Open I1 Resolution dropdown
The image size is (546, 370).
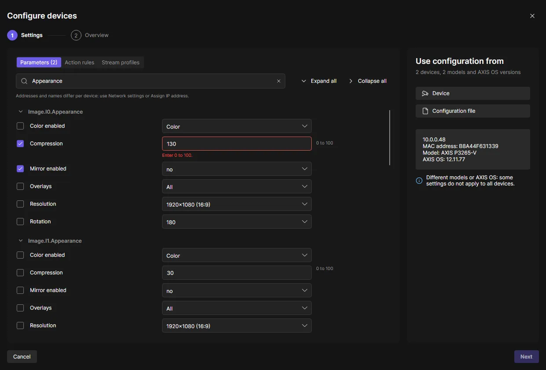pos(237,326)
